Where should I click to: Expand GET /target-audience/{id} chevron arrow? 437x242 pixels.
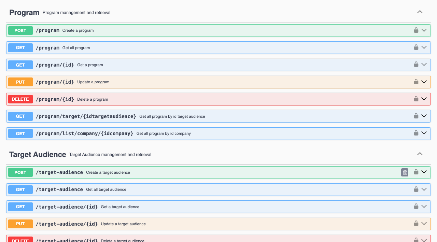424,207
